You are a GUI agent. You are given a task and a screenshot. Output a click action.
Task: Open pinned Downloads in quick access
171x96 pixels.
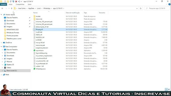[x=10, y=21]
